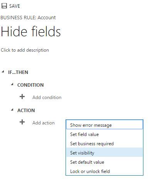Select the Set visibility action
This screenshot has height=183, width=155.
(104, 152)
